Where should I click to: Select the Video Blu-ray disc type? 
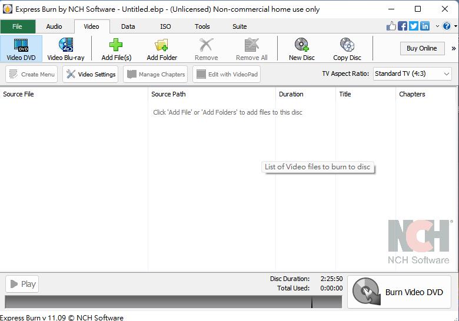pos(66,49)
